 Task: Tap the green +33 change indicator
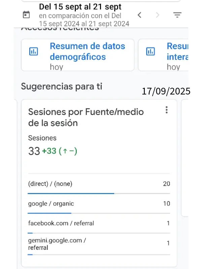49,151
